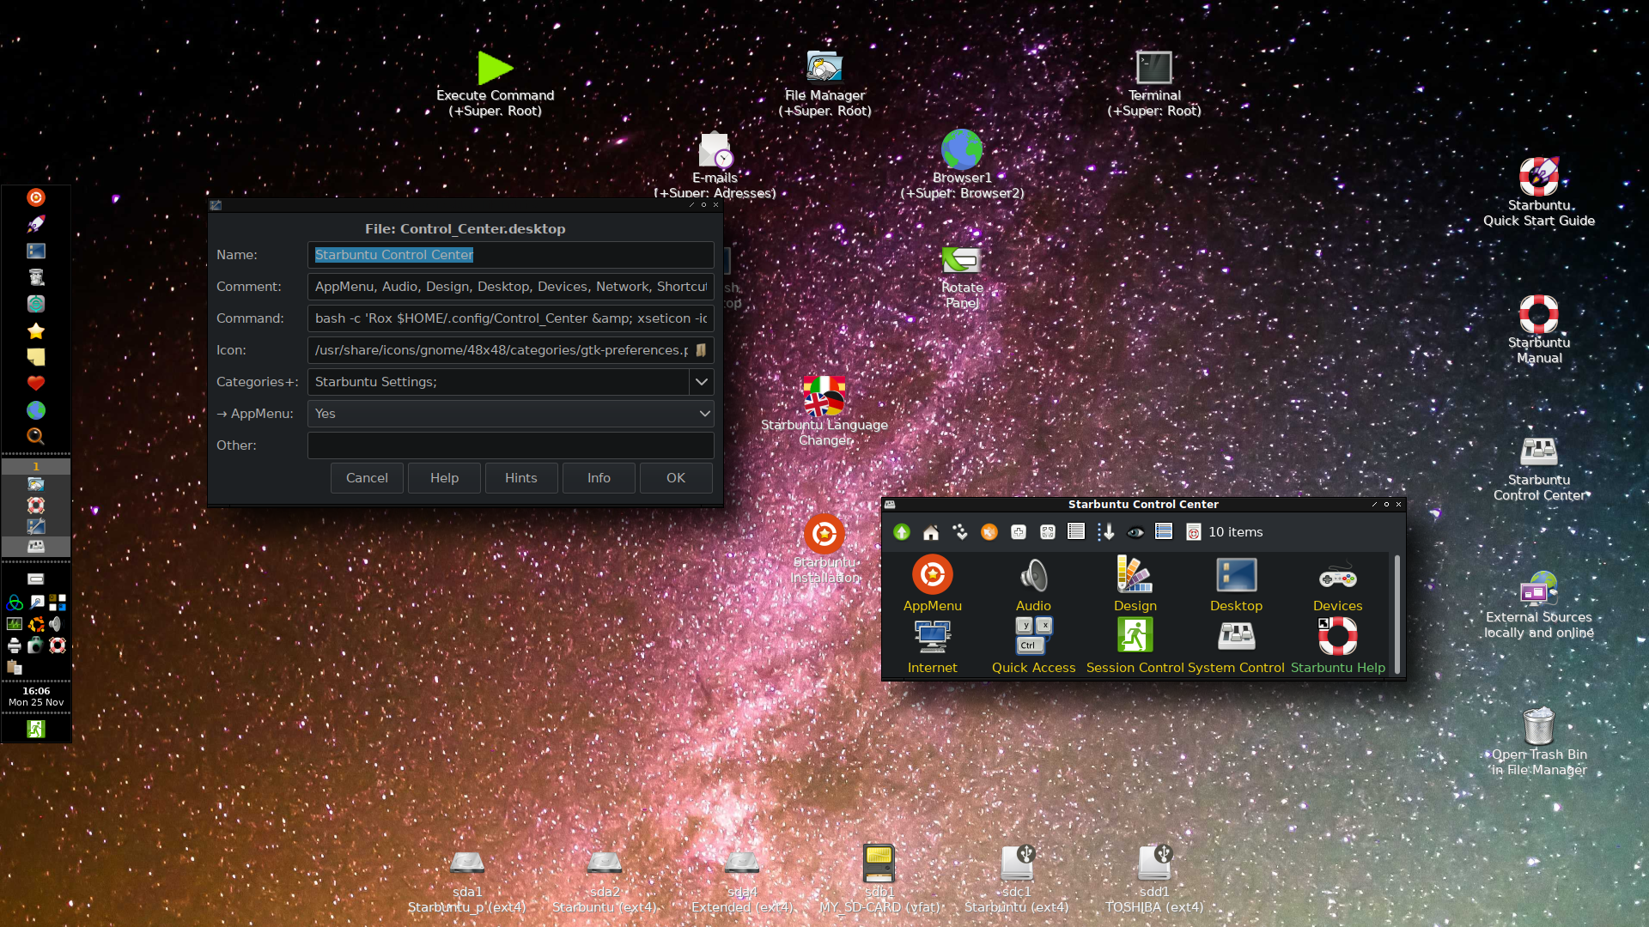Viewport: 1649px width, 927px height.
Task: Open Starbuntu Installation desktop icon
Action: 824,548
